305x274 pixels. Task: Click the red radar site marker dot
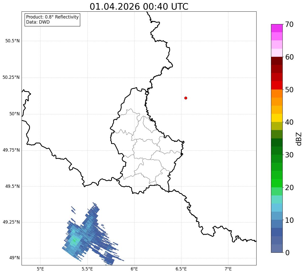pyautogui.click(x=186, y=98)
